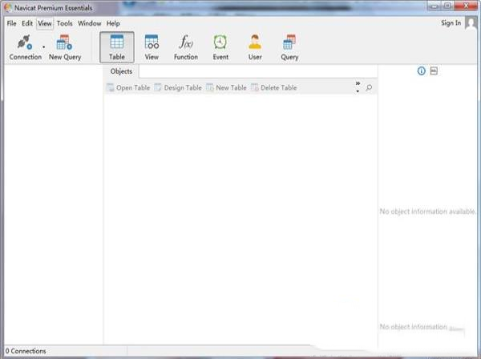
Task: Click the Navicat app icon in title bar
Action: 8,7
